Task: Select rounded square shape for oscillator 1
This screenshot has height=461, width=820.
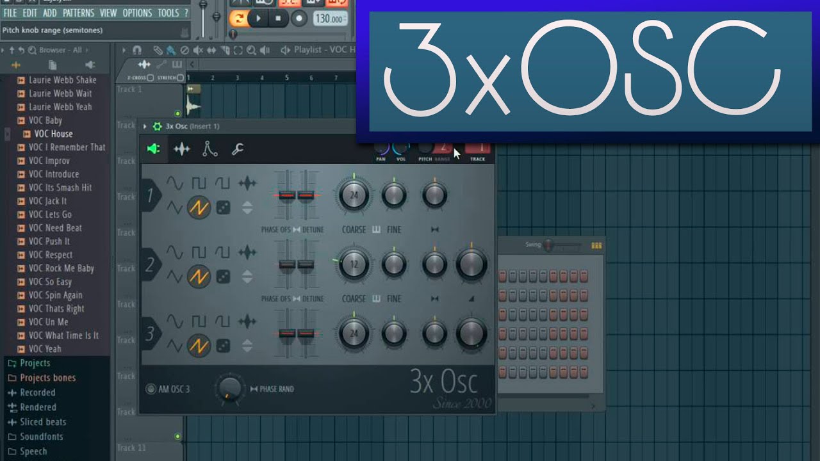Action: point(222,183)
